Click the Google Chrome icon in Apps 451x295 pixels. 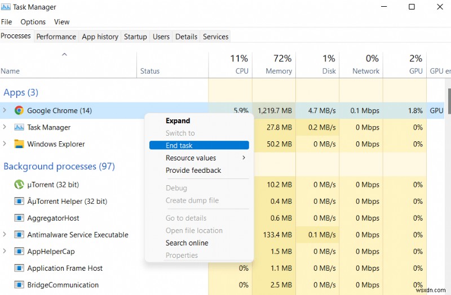pos(19,111)
